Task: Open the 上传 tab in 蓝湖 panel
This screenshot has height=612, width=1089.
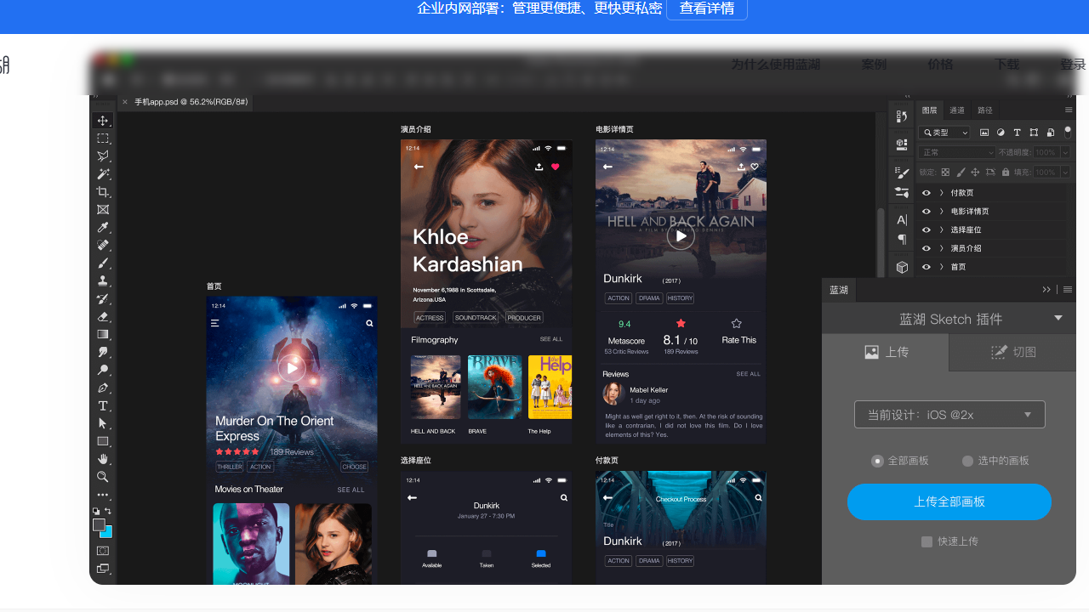Action: pyautogui.click(x=886, y=352)
